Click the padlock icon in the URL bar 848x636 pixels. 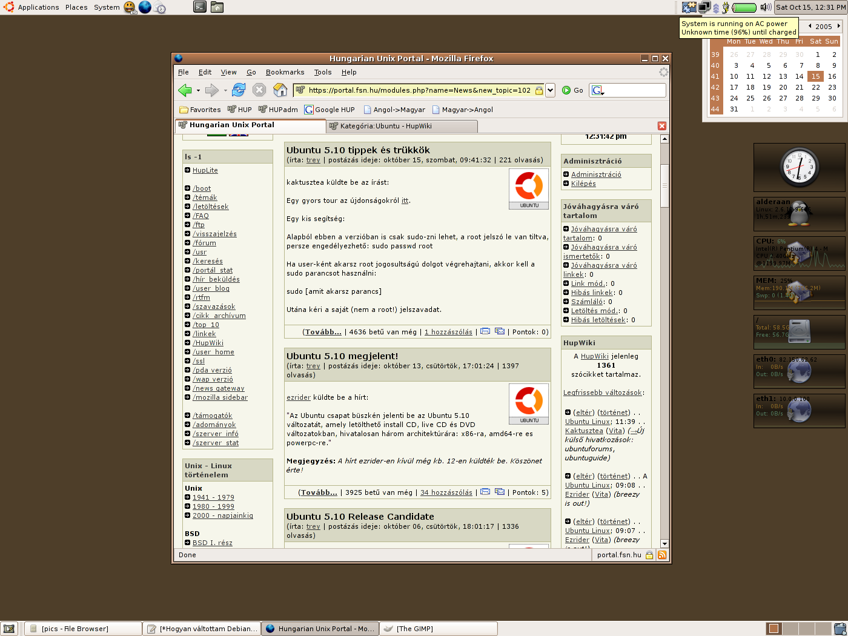coord(538,90)
